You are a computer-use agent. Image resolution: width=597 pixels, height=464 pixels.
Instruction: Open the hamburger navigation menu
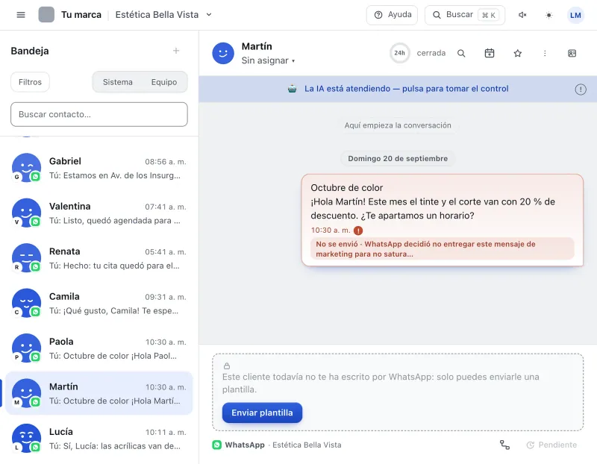coord(21,15)
